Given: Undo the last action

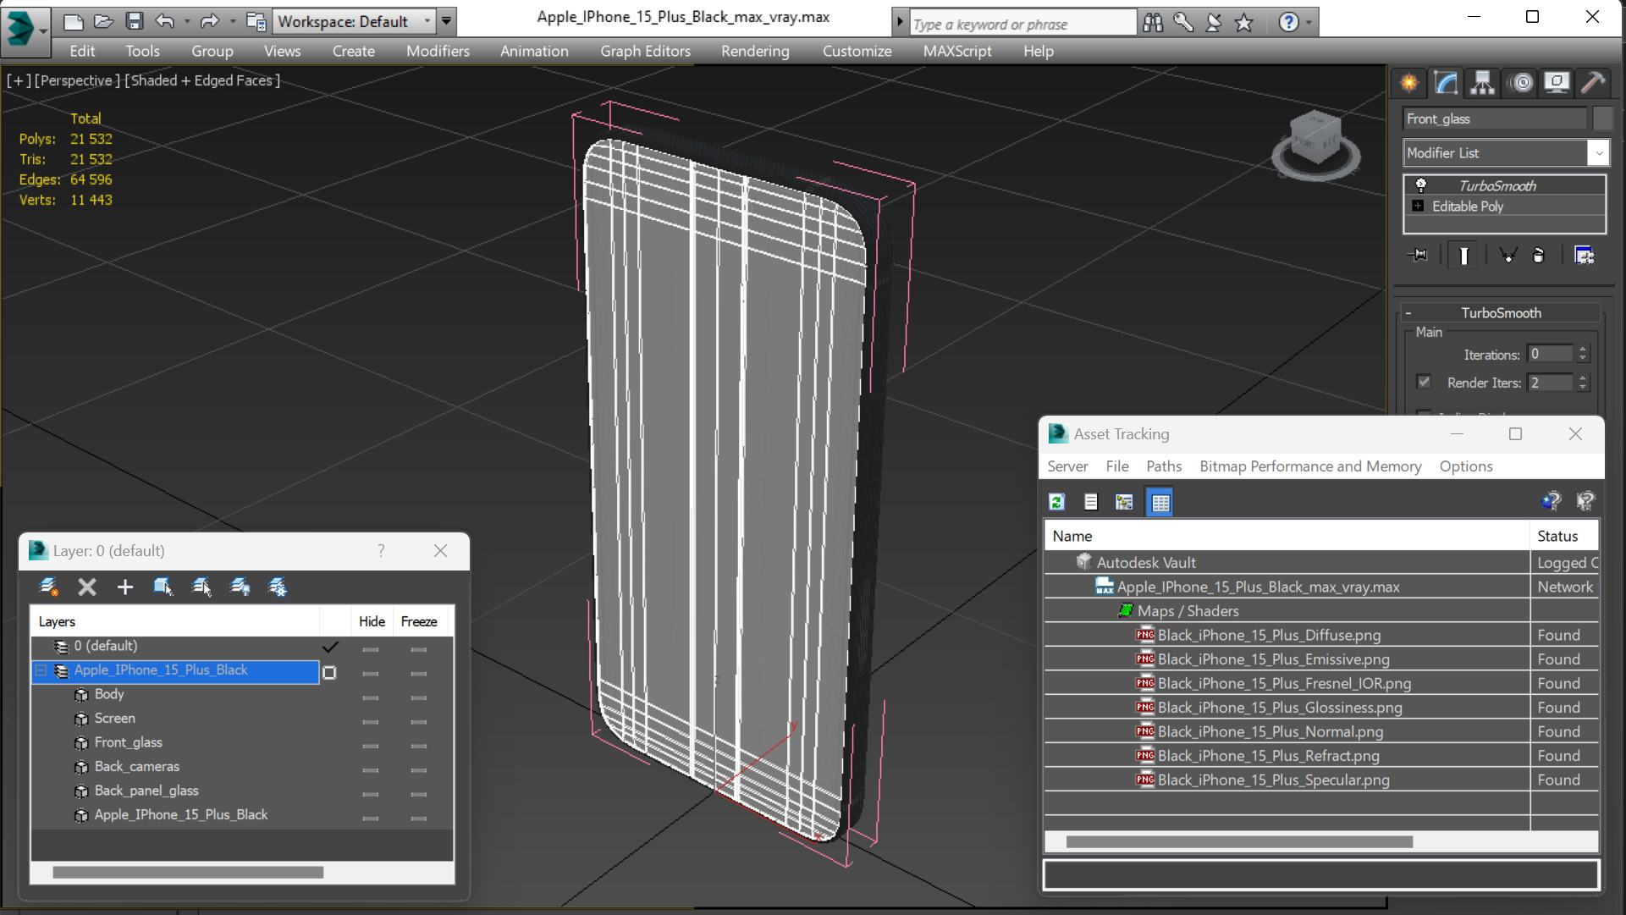Looking at the screenshot, I should point(164,21).
